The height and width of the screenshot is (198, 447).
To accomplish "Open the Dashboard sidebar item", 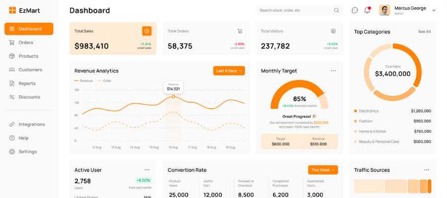I will [29, 29].
